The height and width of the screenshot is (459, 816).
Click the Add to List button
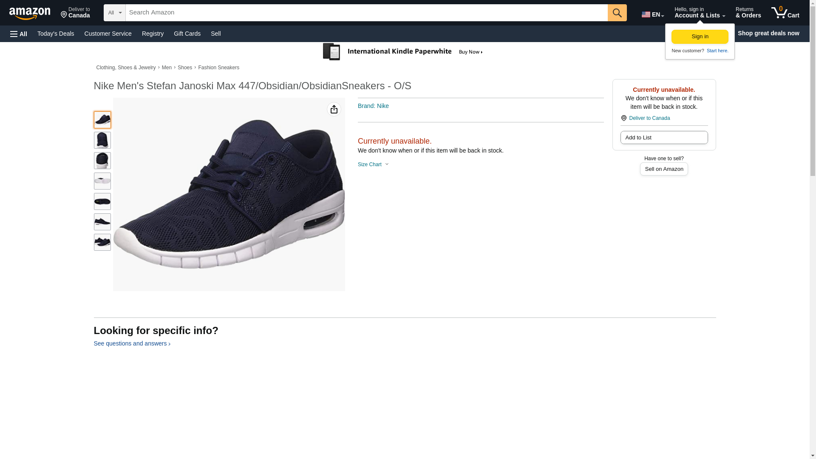coord(663,138)
